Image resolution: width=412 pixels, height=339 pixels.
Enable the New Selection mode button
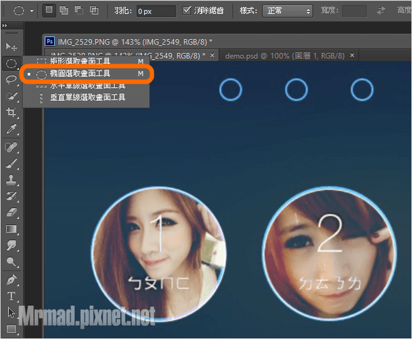tap(49, 11)
